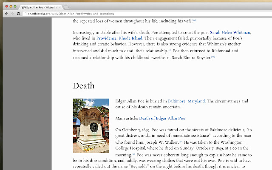Click the yellow minimize window button
272x170 pixels.
click(x=11, y=6)
